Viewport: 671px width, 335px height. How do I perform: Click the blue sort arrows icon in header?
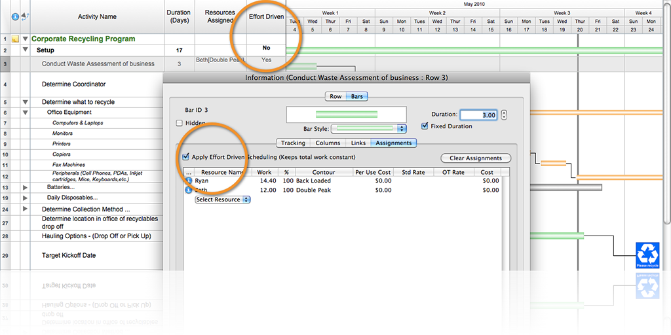(25, 16)
